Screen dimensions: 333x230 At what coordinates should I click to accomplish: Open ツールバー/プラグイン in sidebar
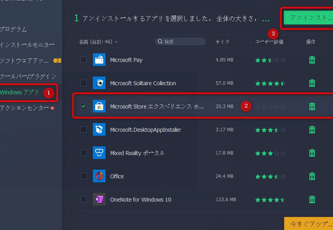click(x=28, y=77)
